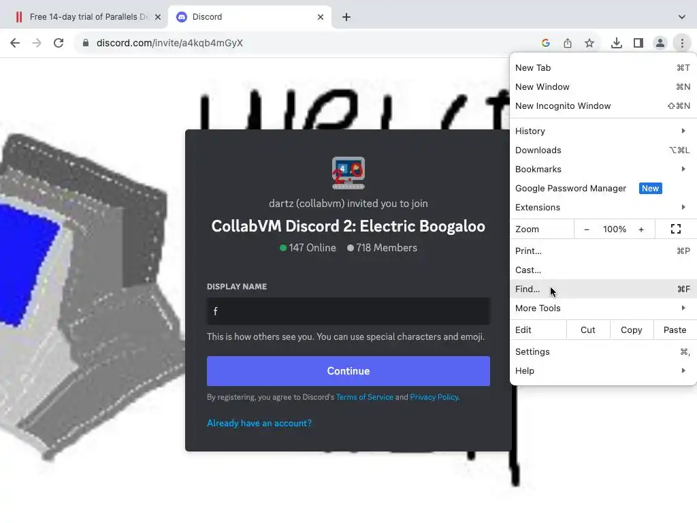
Task: Click the CollabVM server icon
Action: [x=348, y=173]
